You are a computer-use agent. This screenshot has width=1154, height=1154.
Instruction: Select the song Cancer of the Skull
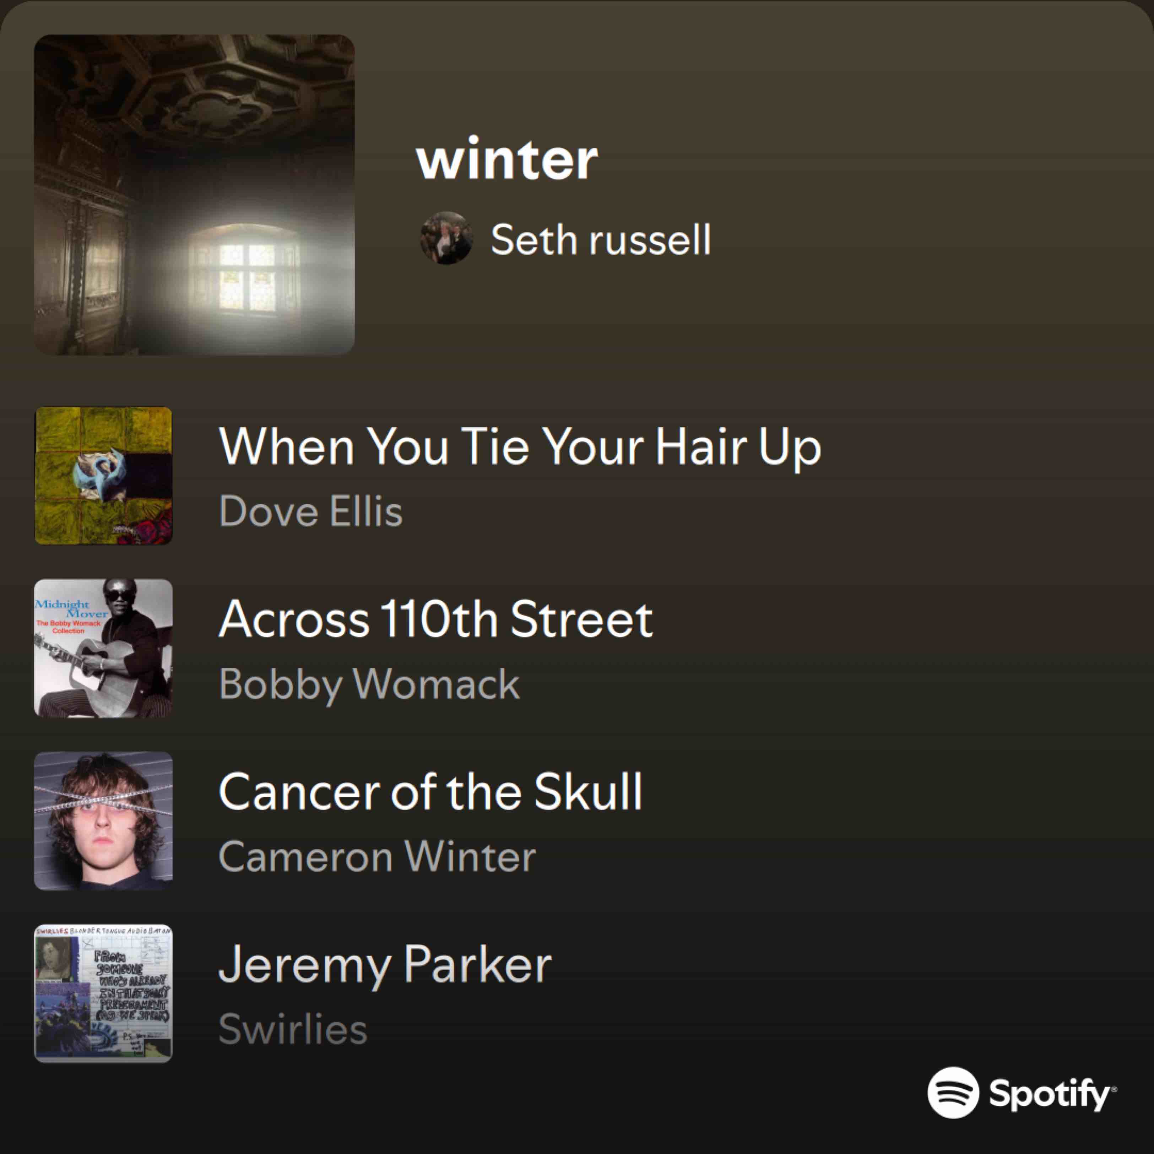coord(430,791)
